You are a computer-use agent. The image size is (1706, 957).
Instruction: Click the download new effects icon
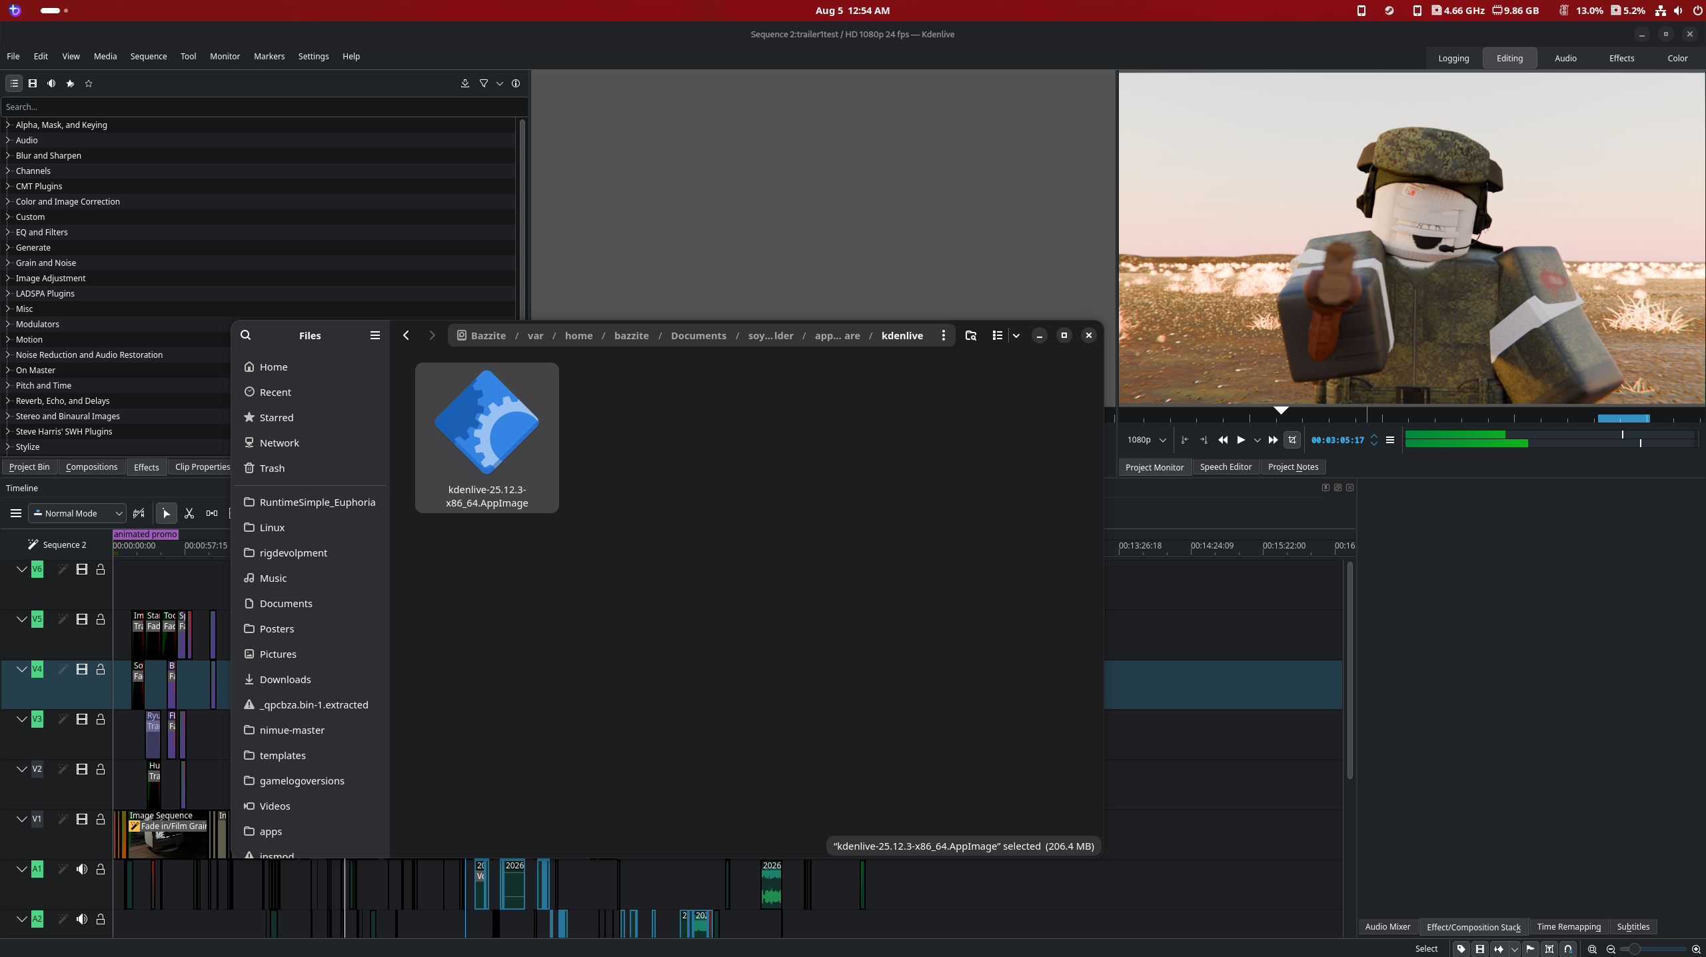pos(465,83)
